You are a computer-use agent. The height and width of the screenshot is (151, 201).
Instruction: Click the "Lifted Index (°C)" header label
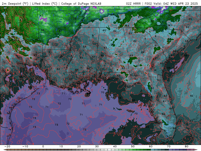[45, 4]
